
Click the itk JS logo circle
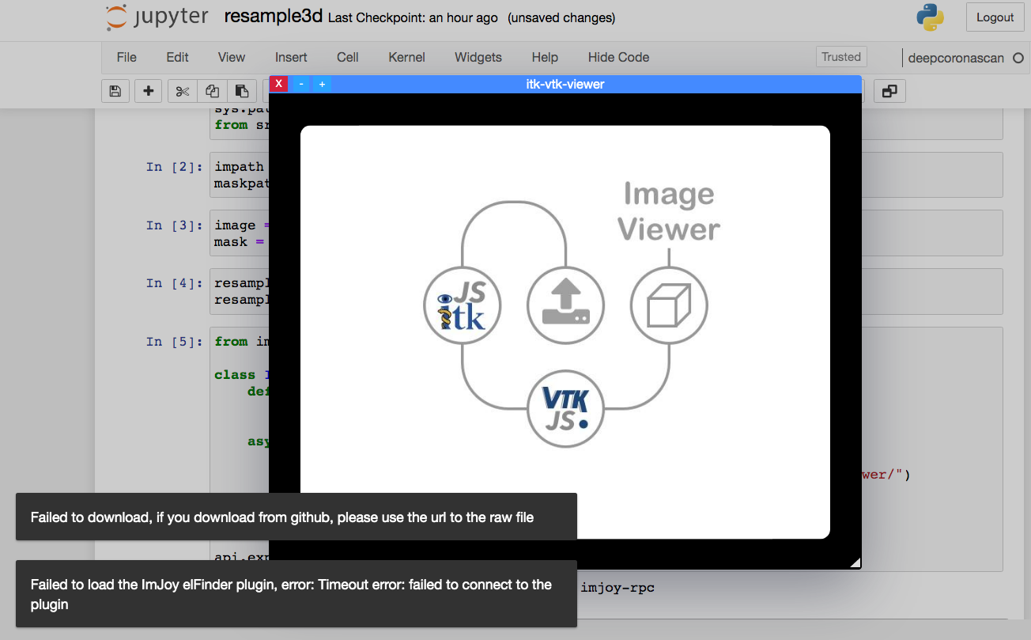tap(463, 305)
